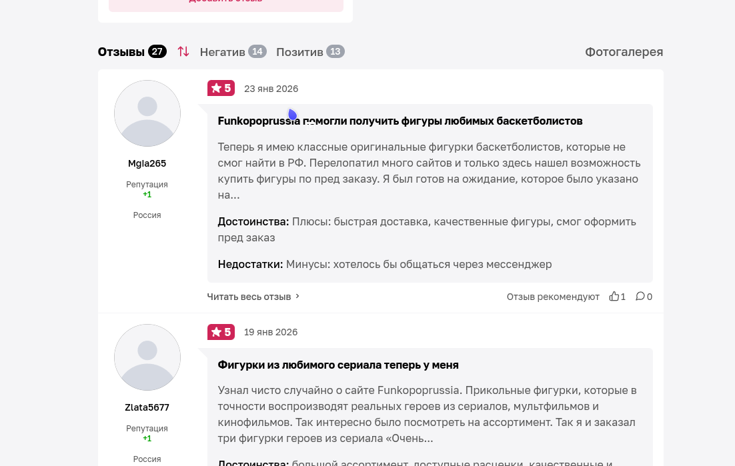The image size is (735, 466).
Task: Open the Фотогалерея link
Action: tap(624, 51)
